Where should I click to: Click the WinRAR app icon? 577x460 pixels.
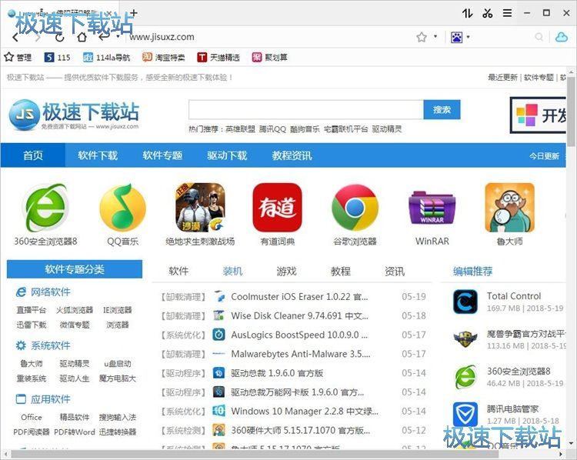pyautogui.click(x=432, y=208)
